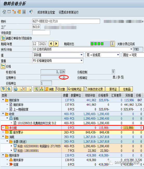The width and height of the screenshot is (144, 169).
Task: Open the hierarchy tree icon in top toolbar
Action: [14, 12]
